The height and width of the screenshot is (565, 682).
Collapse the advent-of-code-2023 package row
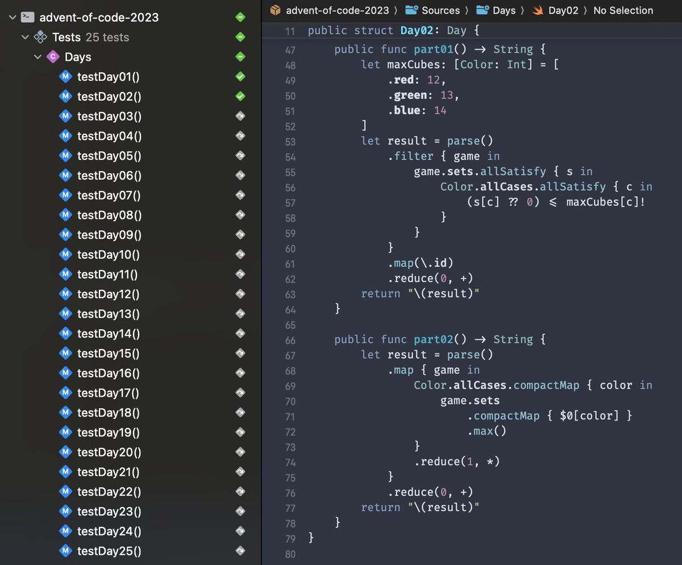(x=12, y=18)
